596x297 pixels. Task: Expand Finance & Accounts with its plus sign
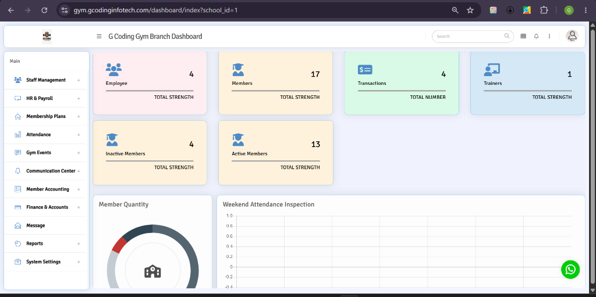[x=79, y=207]
